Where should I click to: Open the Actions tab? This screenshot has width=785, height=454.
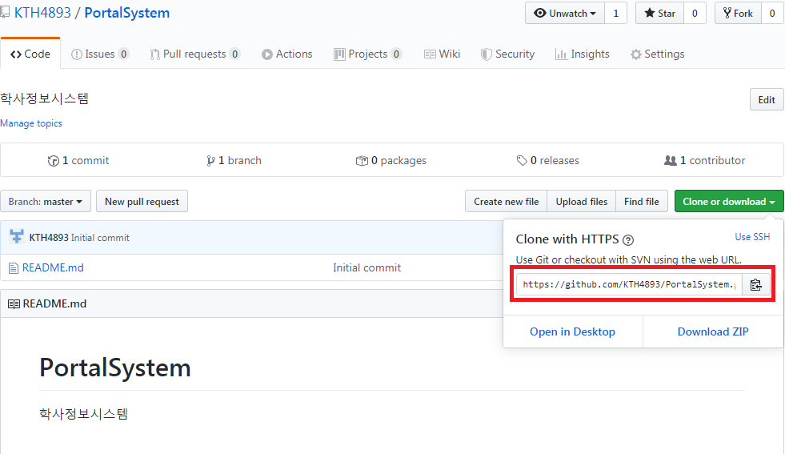click(286, 54)
